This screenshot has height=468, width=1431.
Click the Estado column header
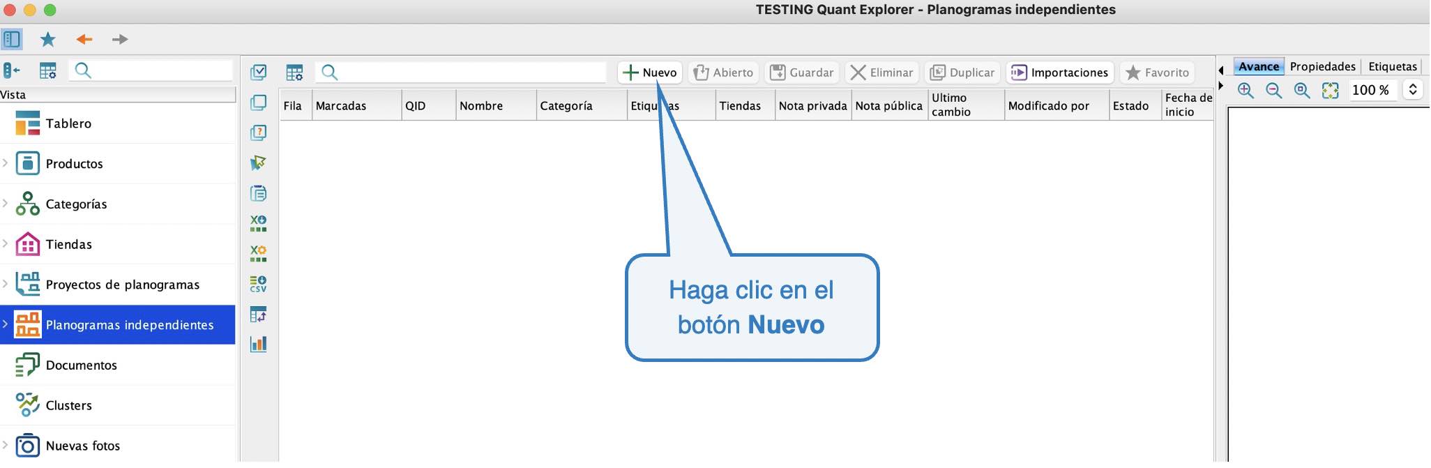pos(1135,105)
